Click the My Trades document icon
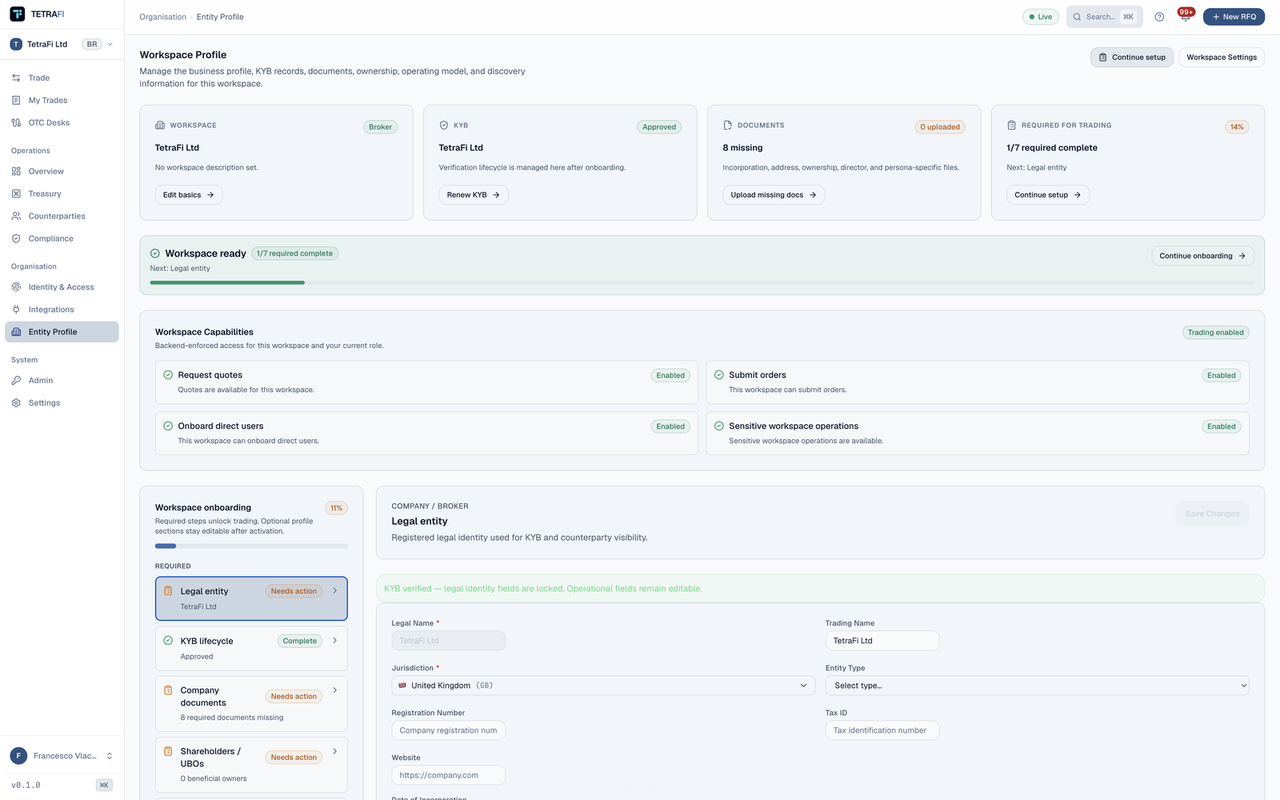The width and height of the screenshot is (1280, 800). pyautogui.click(x=16, y=100)
